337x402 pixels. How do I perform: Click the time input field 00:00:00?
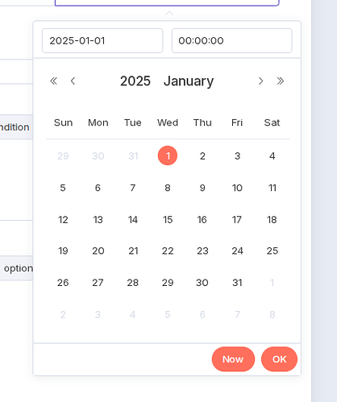[232, 40]
